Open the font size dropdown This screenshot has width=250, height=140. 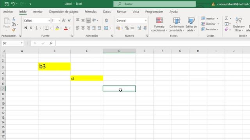pos(59,21)
